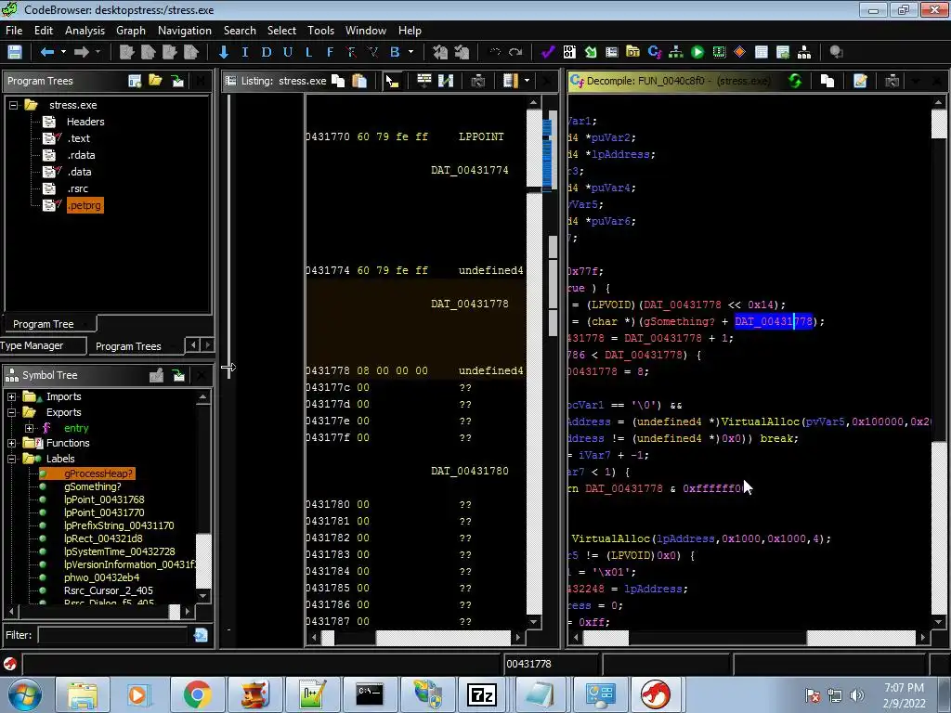
Task: Open the Memory Map chip icon
Action: pos(719,52)
